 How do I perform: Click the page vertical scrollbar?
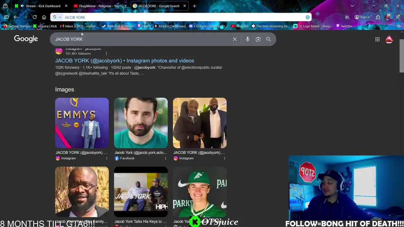[x=401, y=56]
